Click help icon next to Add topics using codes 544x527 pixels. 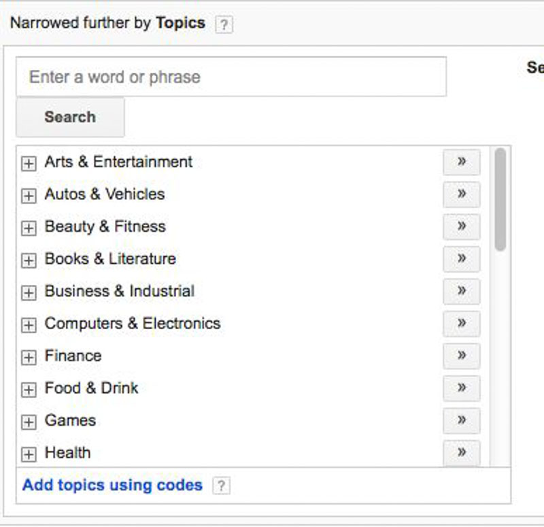(x=221, y=486)
